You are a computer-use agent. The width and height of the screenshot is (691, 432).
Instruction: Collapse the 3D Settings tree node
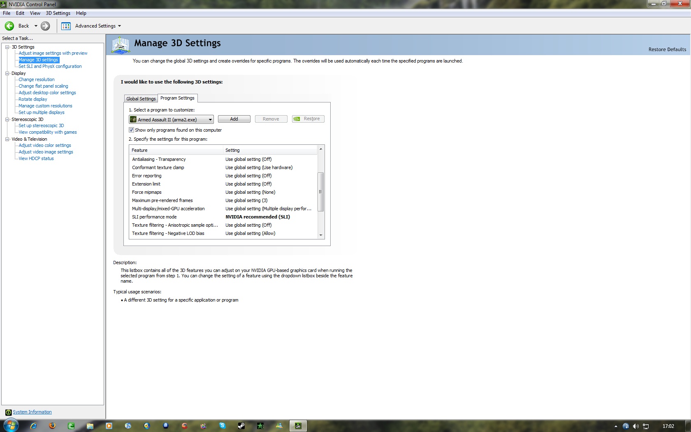pyautogui.click(x=7, y=47)
